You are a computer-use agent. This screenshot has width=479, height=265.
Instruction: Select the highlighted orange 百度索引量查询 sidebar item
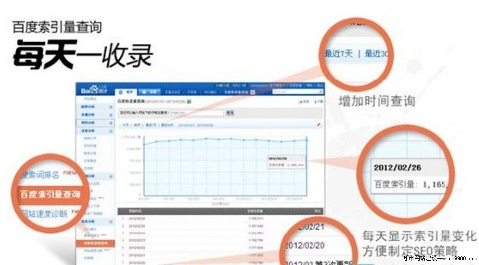pyautogui.click(x=95, y=244)
